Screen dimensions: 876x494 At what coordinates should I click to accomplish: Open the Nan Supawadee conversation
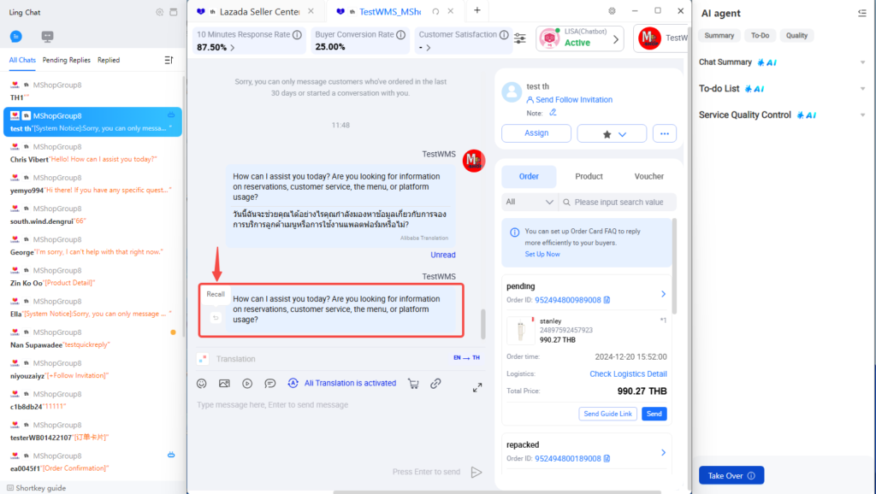click(x=92, y=338)
